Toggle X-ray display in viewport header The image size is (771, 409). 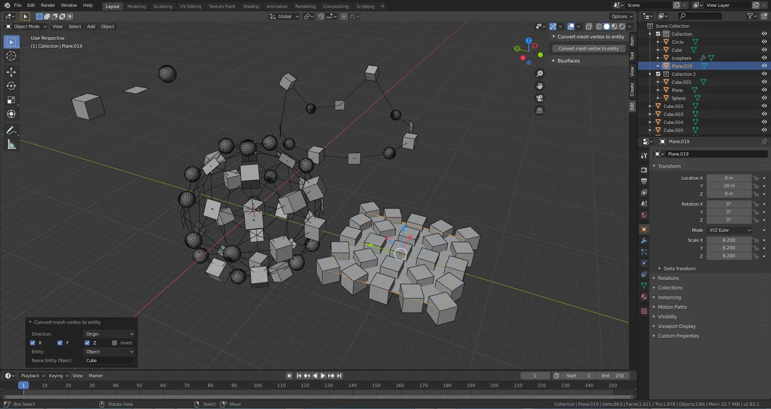click(x=589, y=26)
